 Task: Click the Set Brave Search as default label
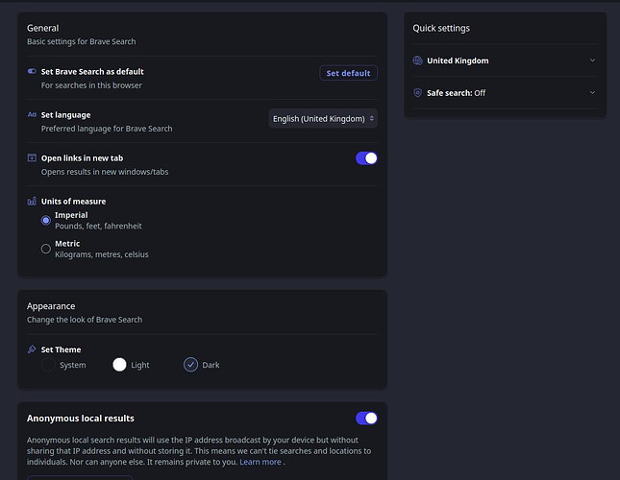coord(92,71)
